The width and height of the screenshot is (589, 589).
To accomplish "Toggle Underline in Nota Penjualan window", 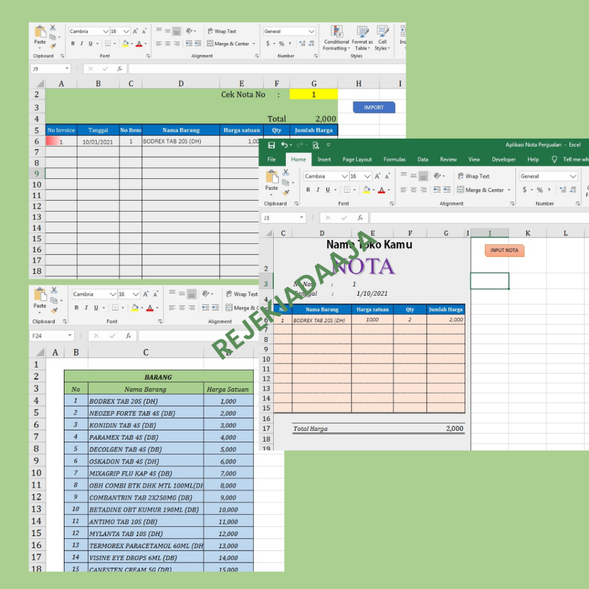I will click(327, 190).
